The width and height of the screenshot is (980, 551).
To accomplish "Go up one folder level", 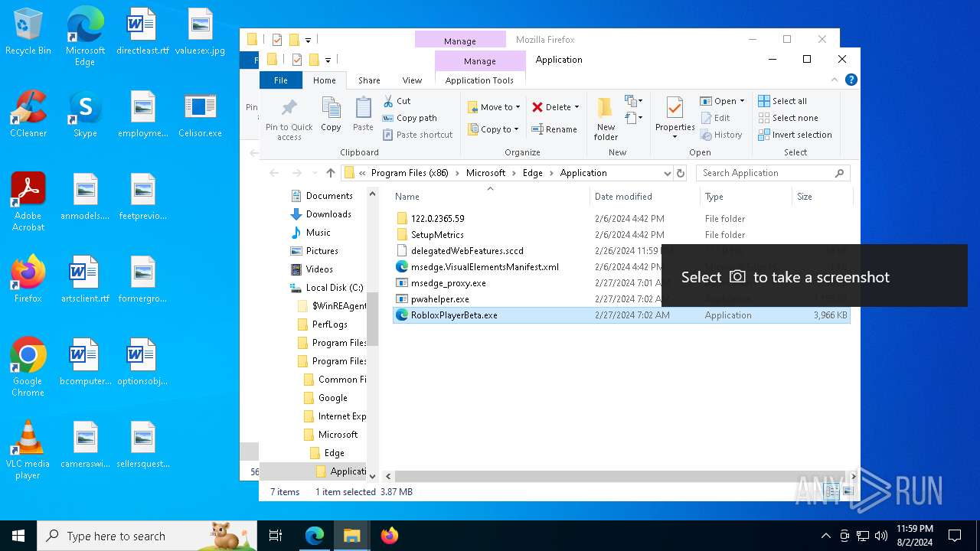I will coord(330,173).
